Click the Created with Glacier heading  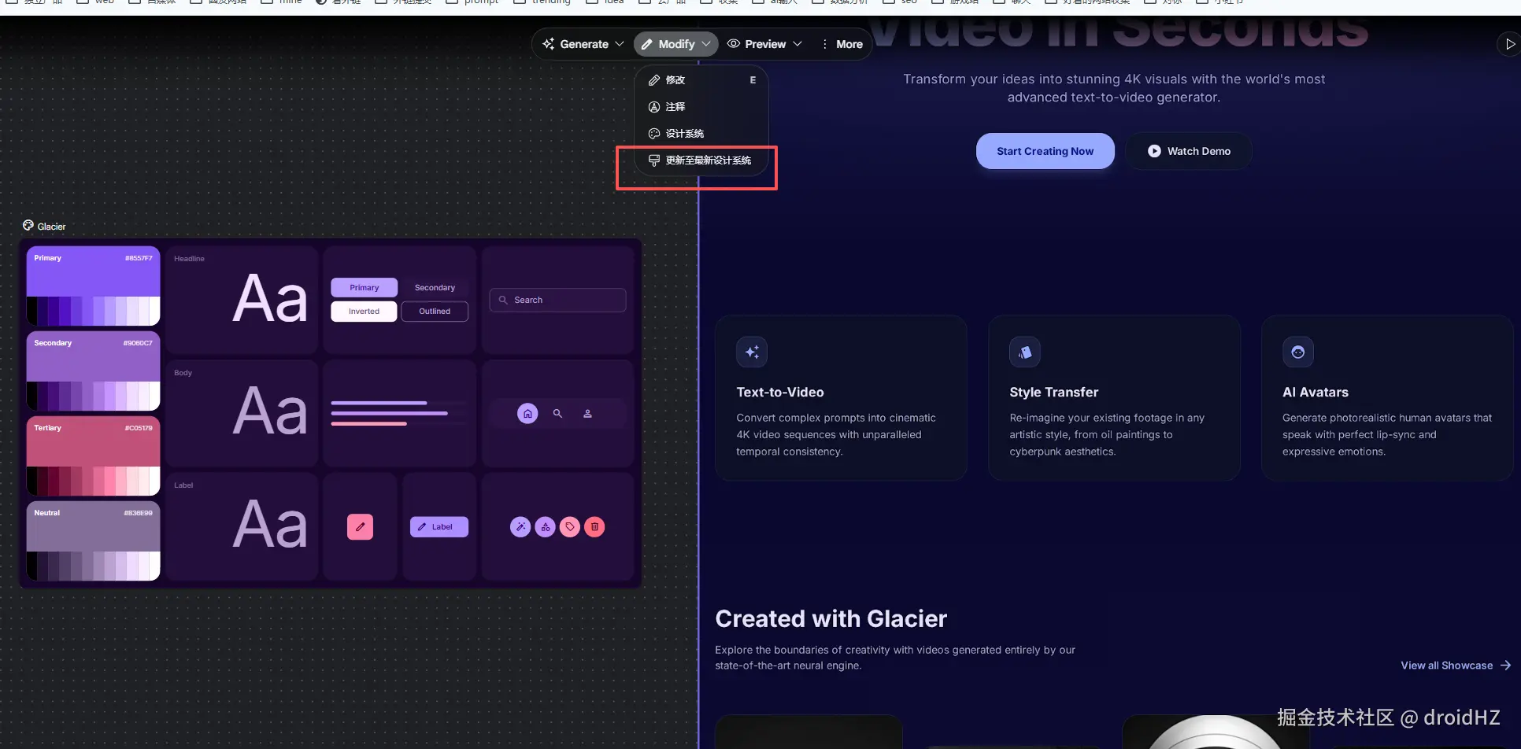point(831,619)
